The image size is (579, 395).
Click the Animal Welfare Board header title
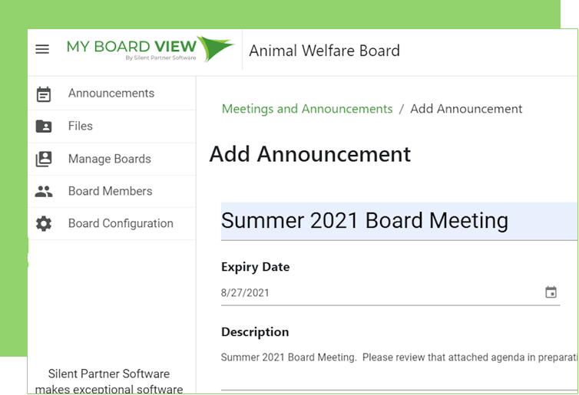tap(324, 51)
